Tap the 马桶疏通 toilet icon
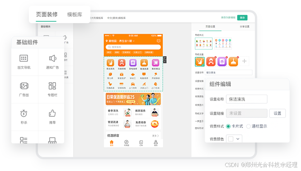The image size is (301, 171). [110, 84]
